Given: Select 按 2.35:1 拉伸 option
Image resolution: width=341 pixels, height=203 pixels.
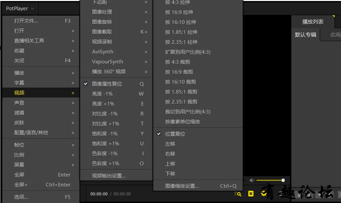Looking at the screenshot, I should click(x=198, y=42).
